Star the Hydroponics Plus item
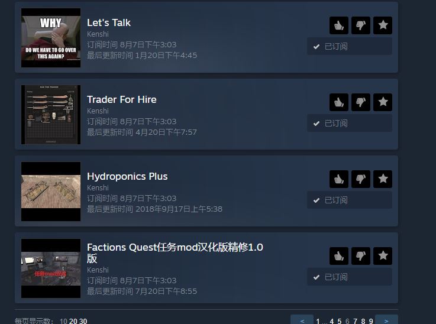This screenshot has width=436, height=324. (383, 179)
